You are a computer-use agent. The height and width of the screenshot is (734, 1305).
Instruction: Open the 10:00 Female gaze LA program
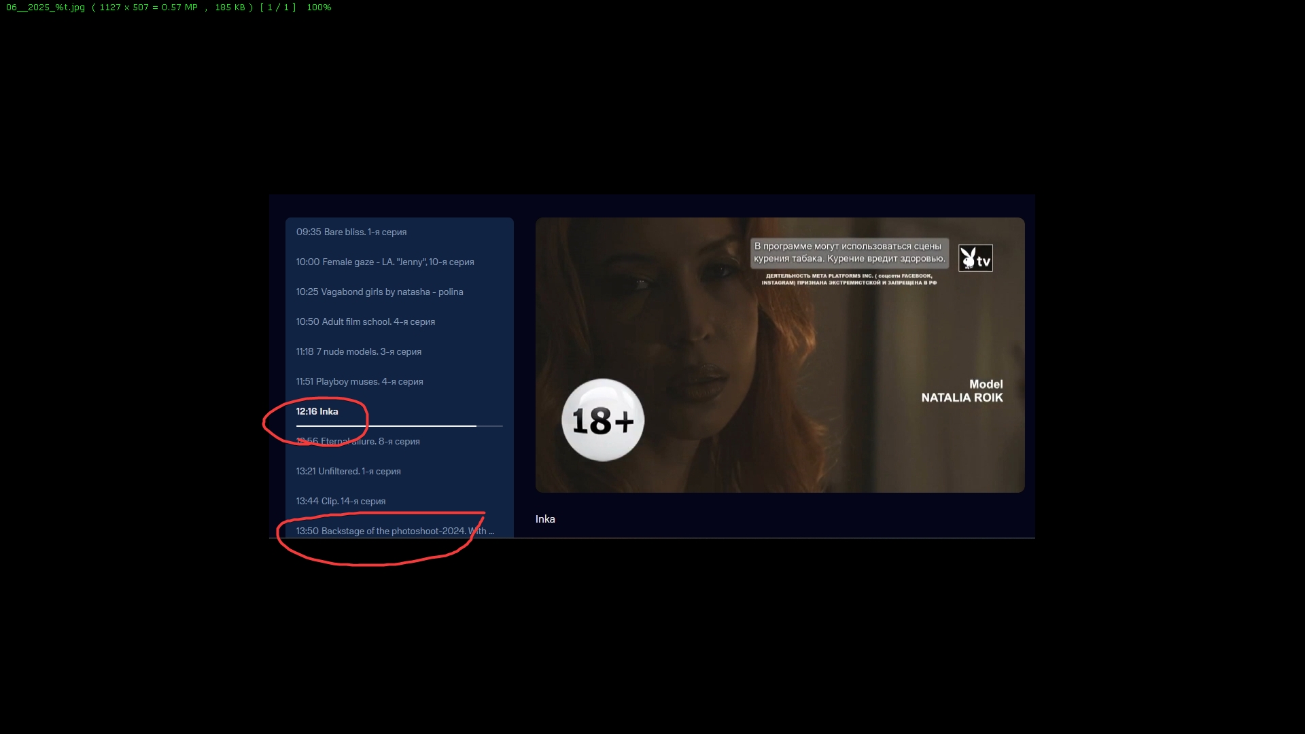[x=385, y=262]
